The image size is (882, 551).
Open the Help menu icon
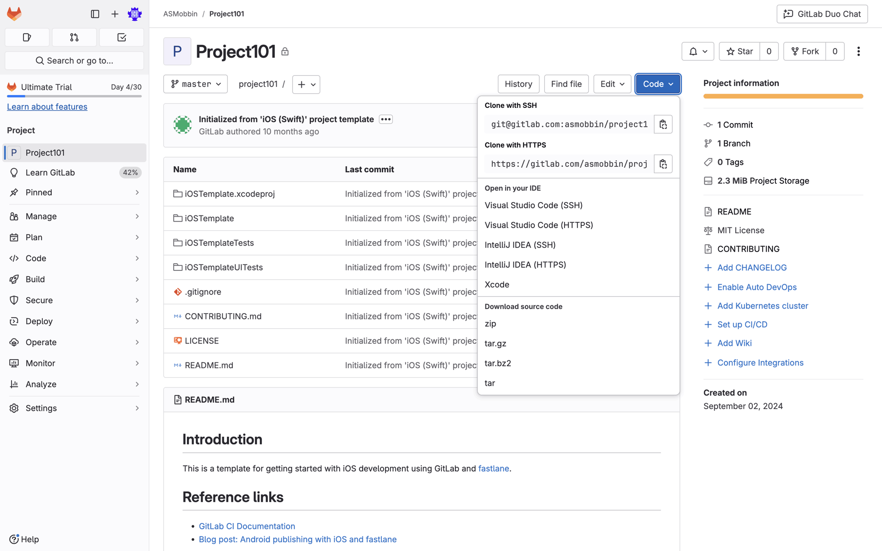(14, 539)
